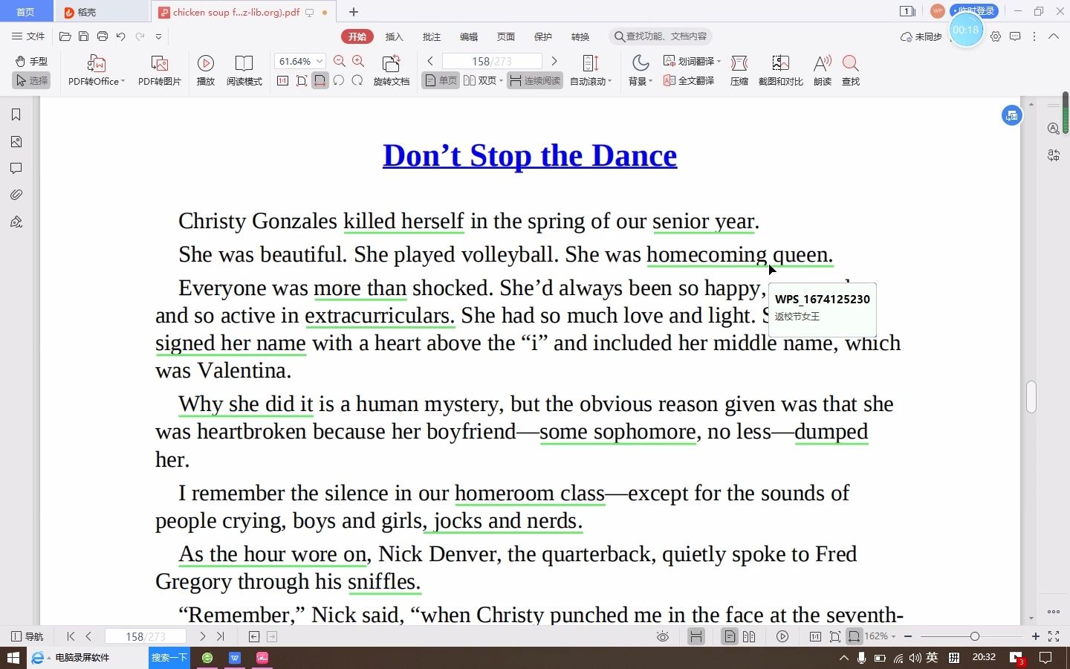1070x669 pixels.
Task: Click the print icon
Action: (102, 36)
